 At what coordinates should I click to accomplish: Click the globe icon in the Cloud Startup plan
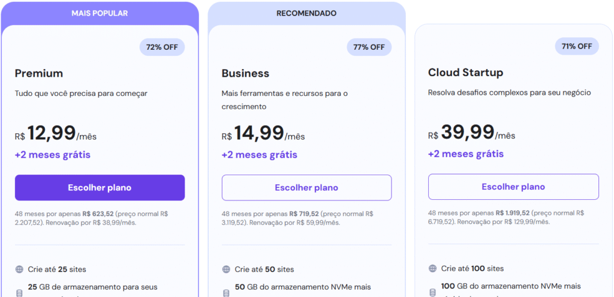[432, 269]
